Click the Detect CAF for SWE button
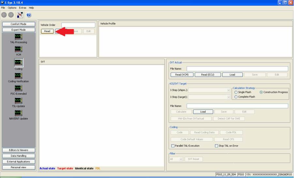 point(229,119)
